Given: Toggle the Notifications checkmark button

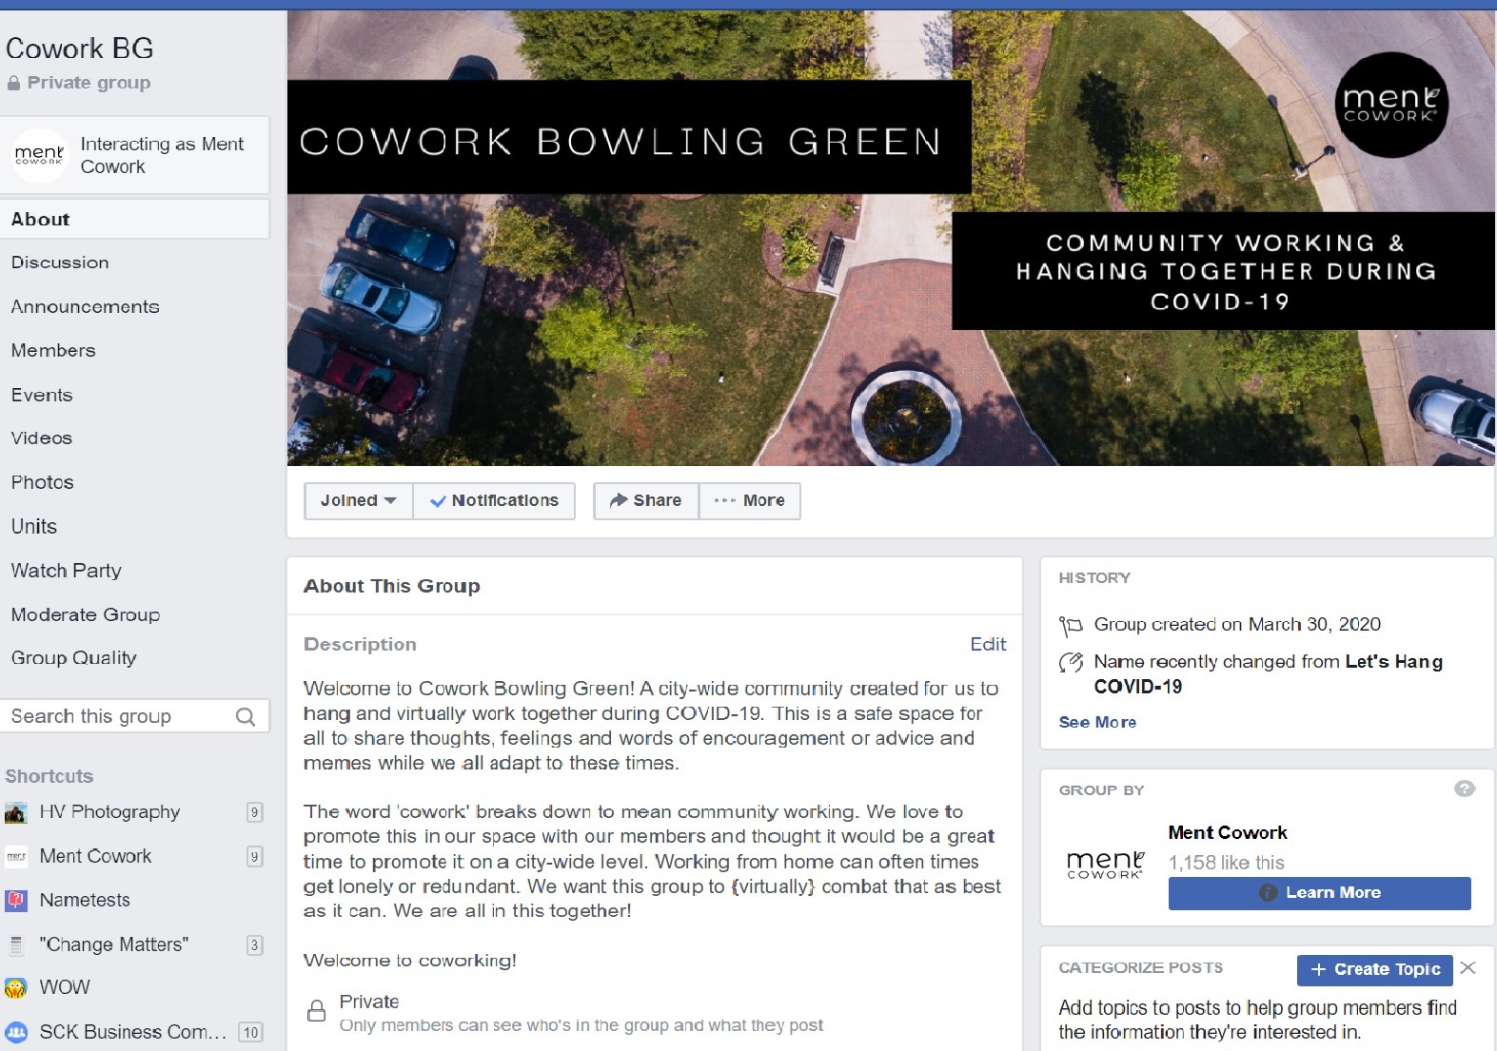Looking at the screenshot, I should click(494, 501).
